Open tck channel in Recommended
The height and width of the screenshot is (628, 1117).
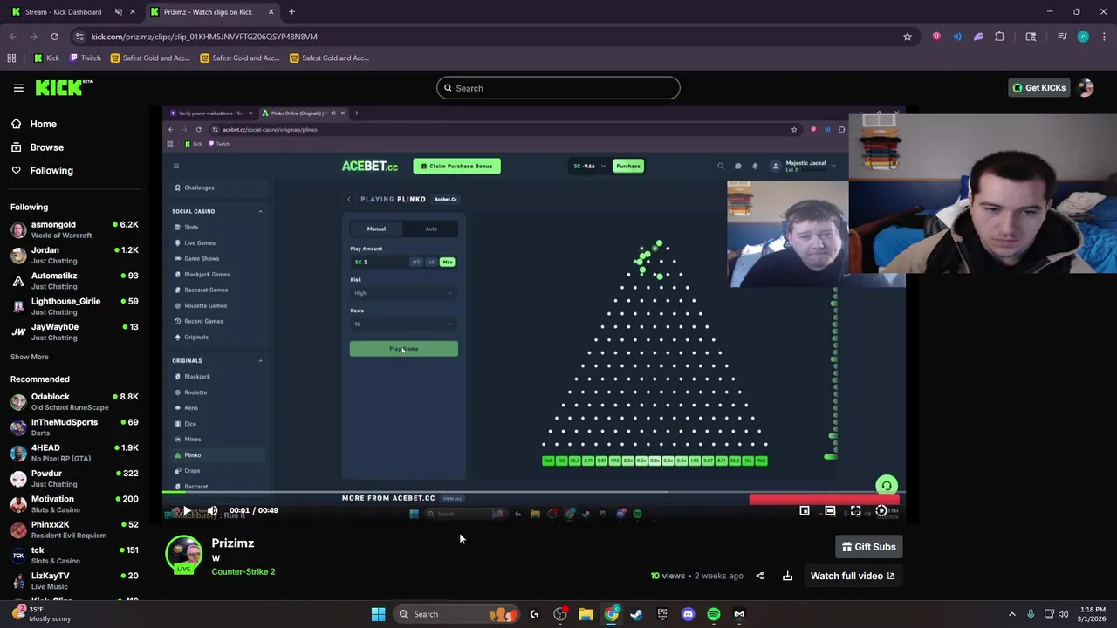(73, 556)
